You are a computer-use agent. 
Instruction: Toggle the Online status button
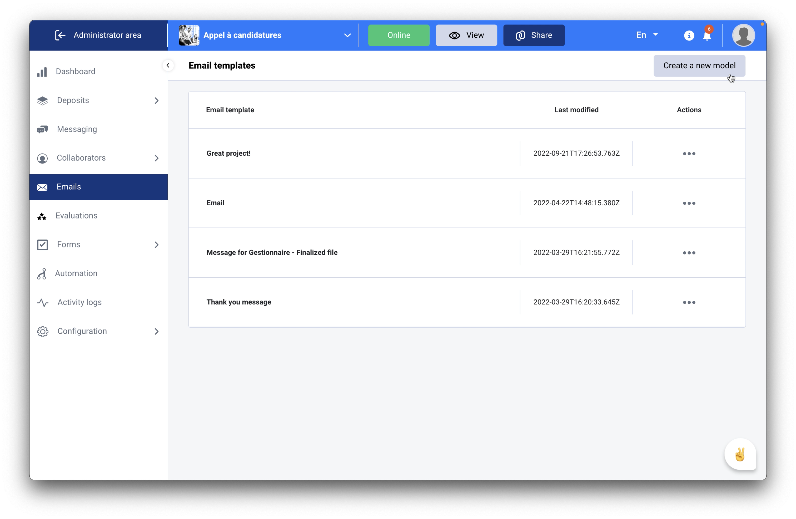[399, 35]
